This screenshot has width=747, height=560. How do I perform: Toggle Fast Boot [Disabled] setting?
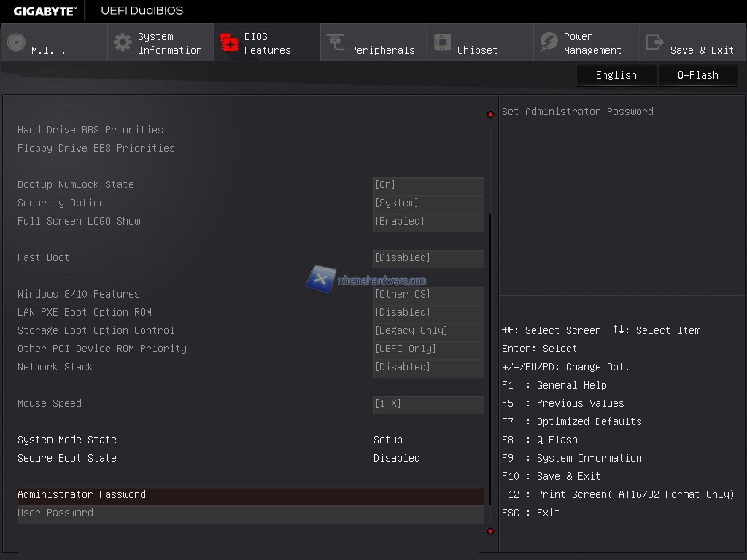428,258
